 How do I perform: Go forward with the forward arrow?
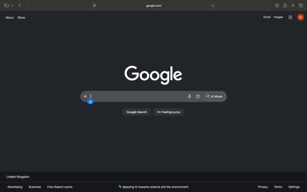27,6
